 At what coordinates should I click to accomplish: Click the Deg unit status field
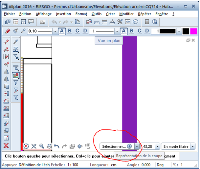pos(160,165)
